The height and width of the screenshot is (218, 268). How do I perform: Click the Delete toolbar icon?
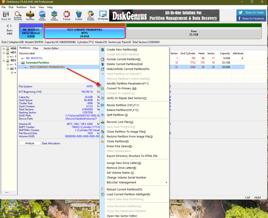pos(79,16)
